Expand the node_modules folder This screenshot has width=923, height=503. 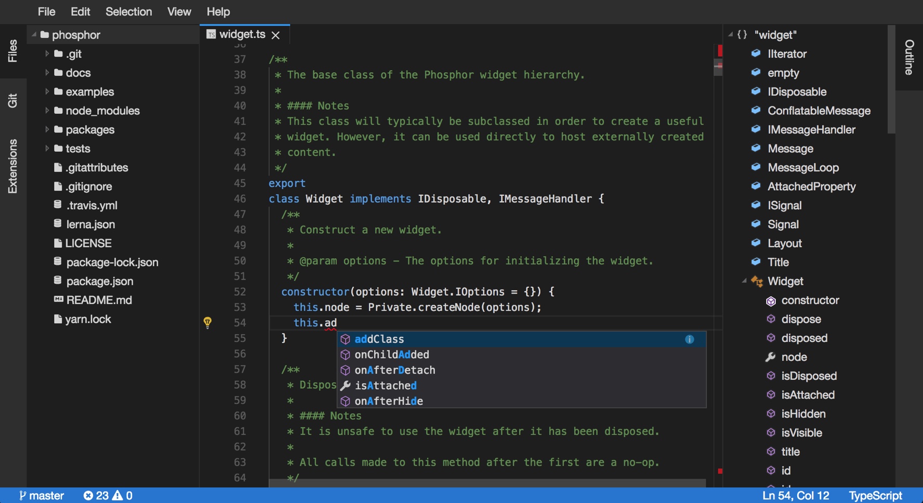tap(47, 111)
